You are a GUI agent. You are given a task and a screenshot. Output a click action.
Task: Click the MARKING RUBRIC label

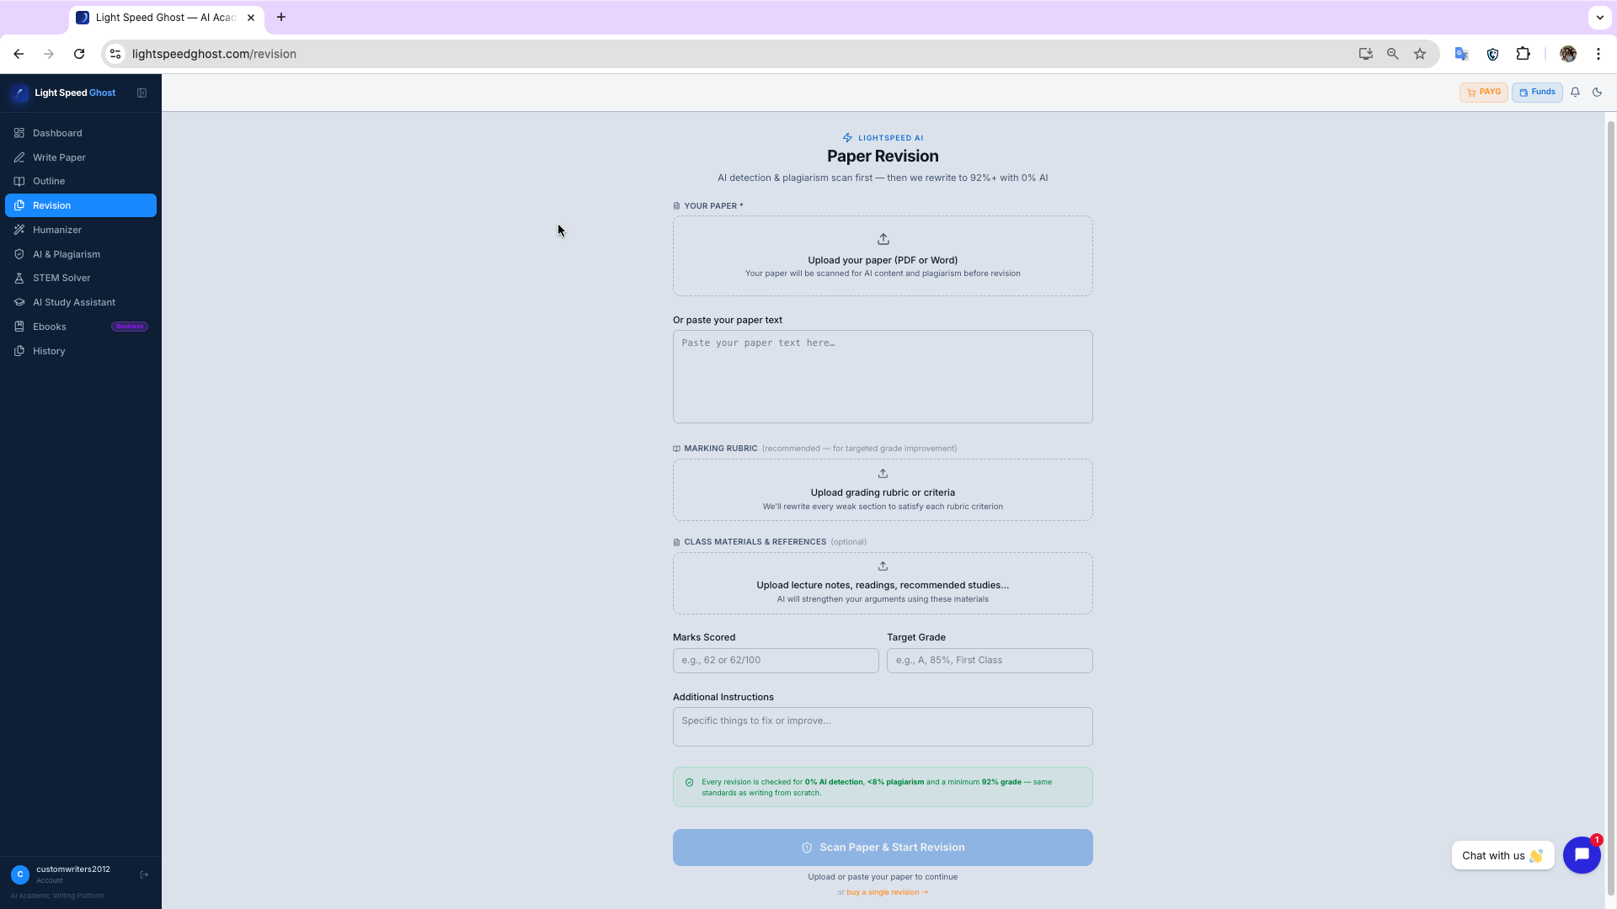(721, 449)
